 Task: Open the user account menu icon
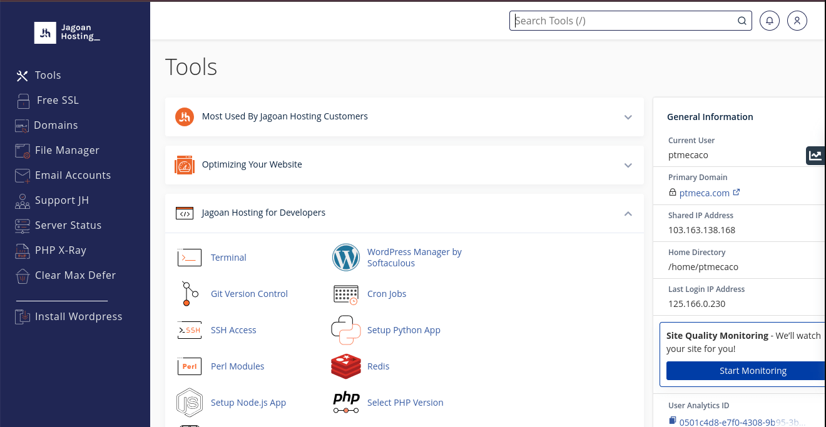point(797,21)
